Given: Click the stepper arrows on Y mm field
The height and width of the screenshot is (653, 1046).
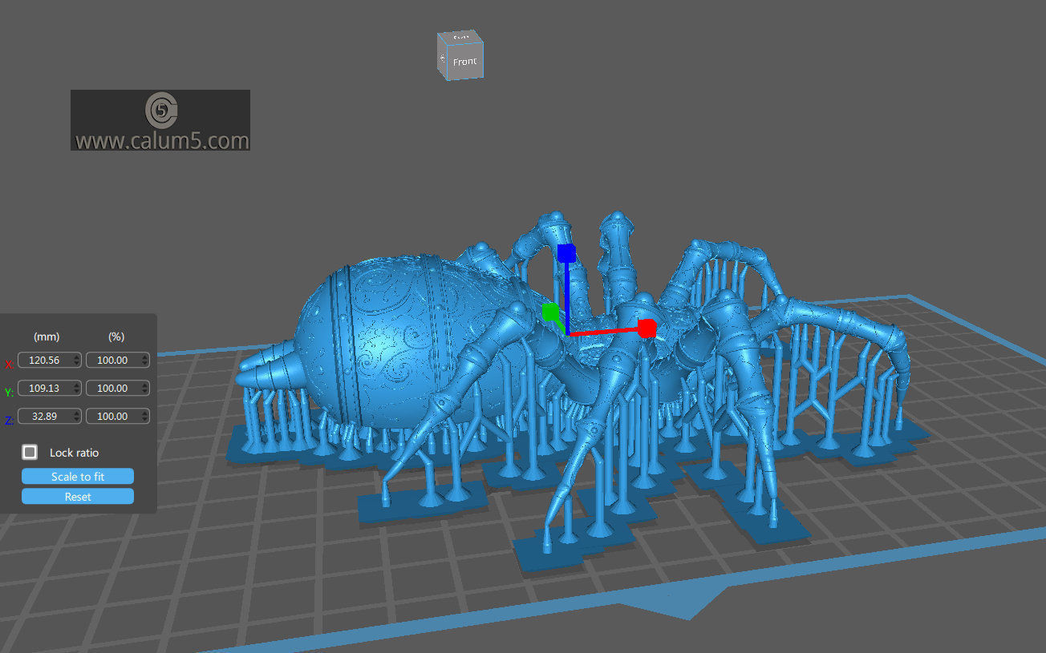Looking at the screenshot, I should coord(76,389).
